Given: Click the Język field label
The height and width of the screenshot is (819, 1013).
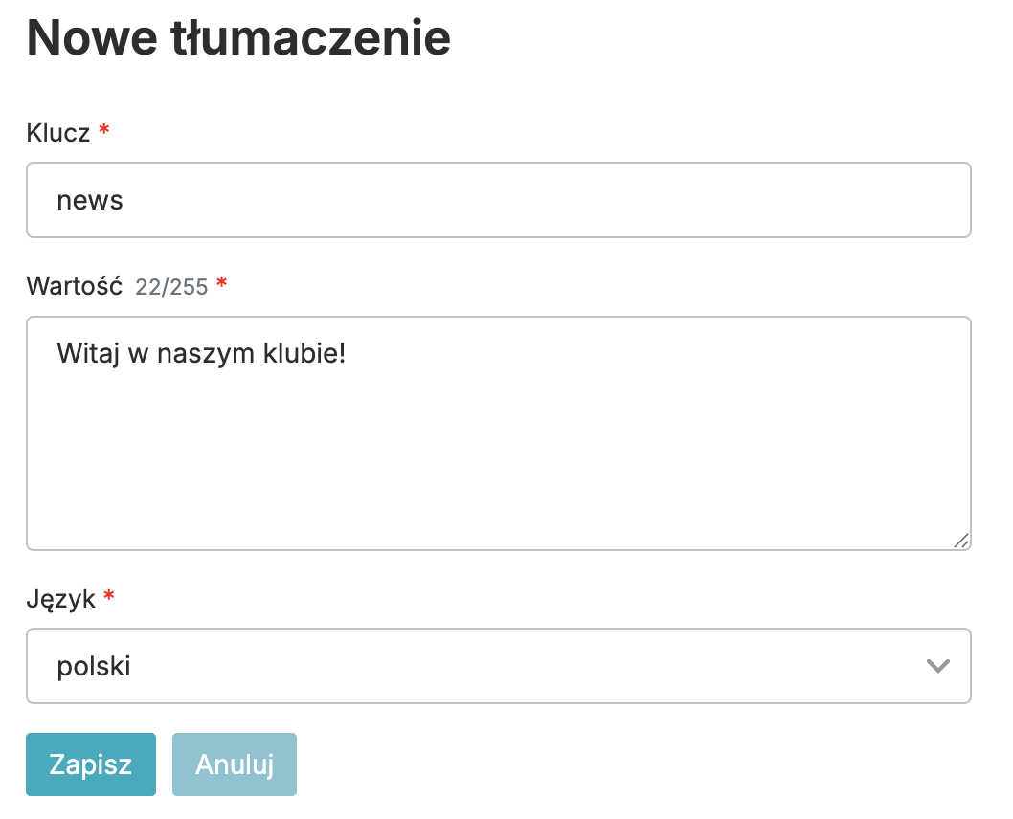Looking at the screenshot, I should pyautogui.click(x=61, y=599).
